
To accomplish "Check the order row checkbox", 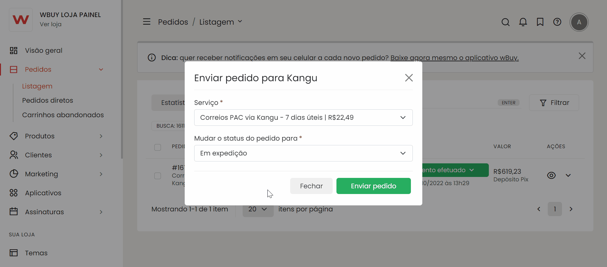I will click(x=157, y=176).
